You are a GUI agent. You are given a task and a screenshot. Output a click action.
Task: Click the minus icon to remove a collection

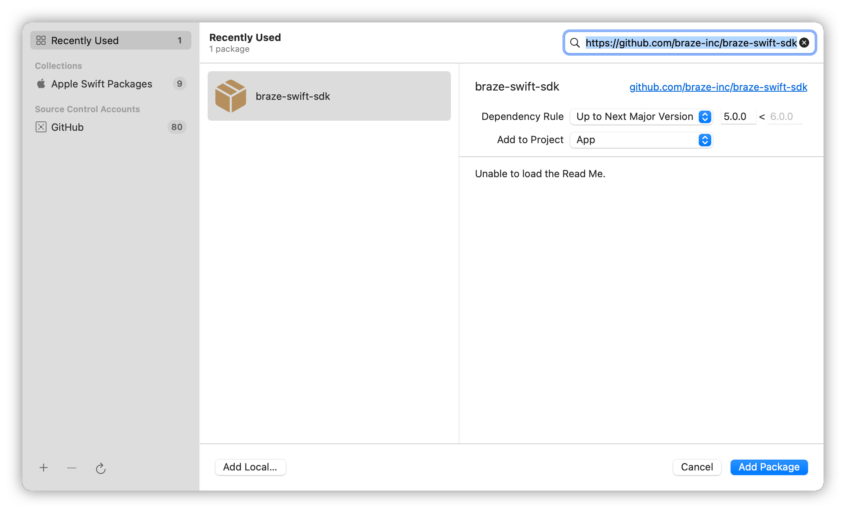point(72,468)
